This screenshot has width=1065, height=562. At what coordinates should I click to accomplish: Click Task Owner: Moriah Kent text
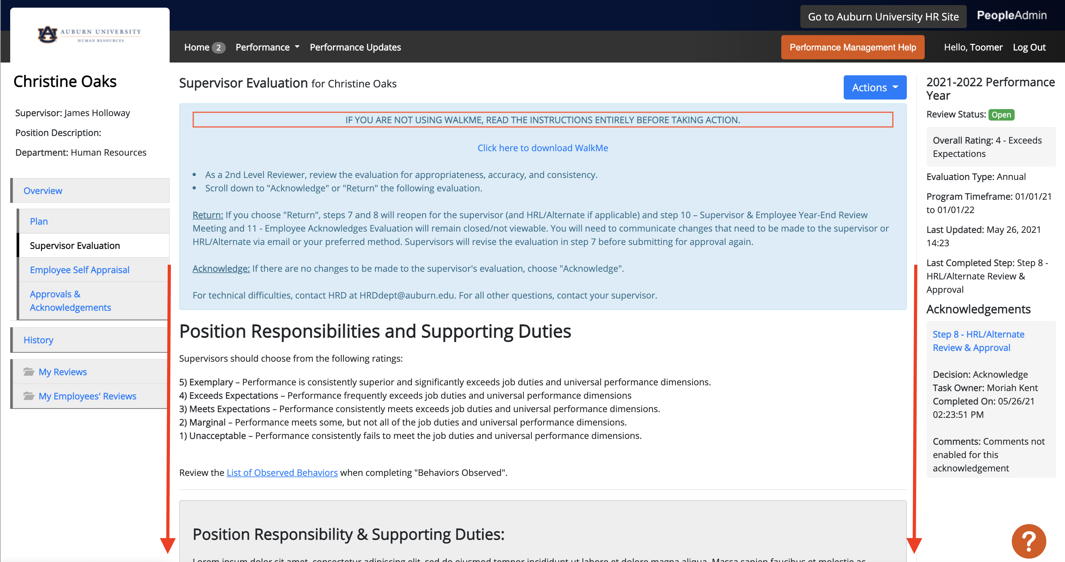click(x=985, y=388)
